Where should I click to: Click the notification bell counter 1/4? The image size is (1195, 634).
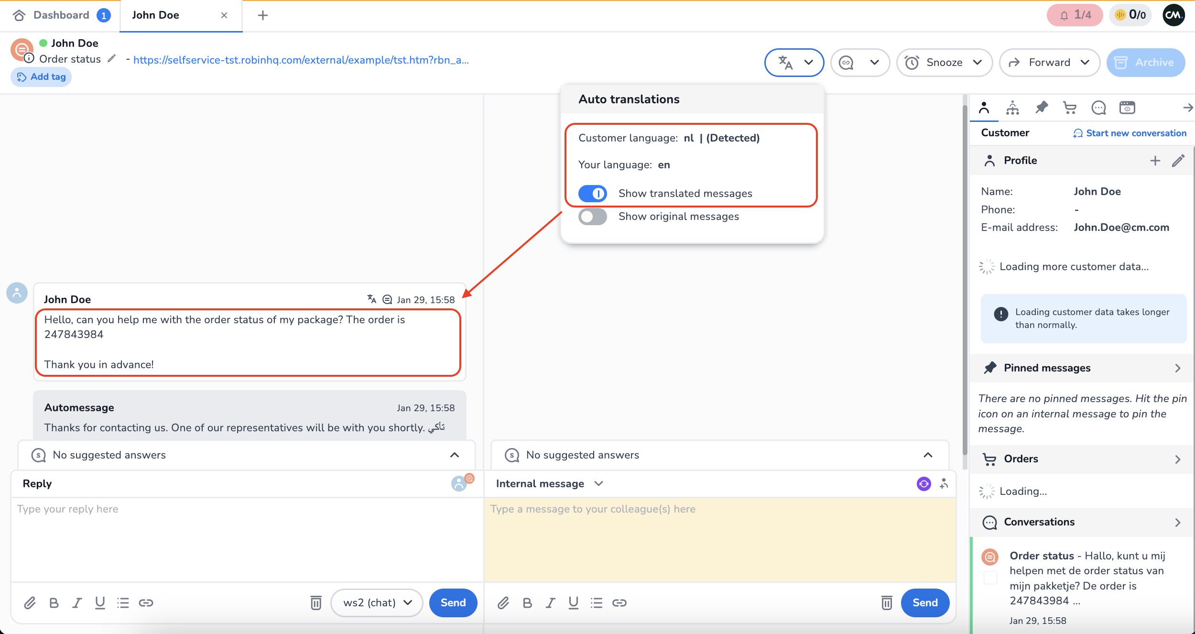click(1075, 15)
